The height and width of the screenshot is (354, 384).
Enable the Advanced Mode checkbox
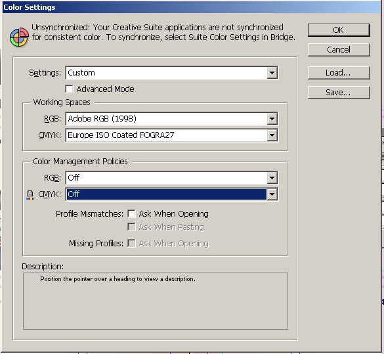tap(70, 89)
